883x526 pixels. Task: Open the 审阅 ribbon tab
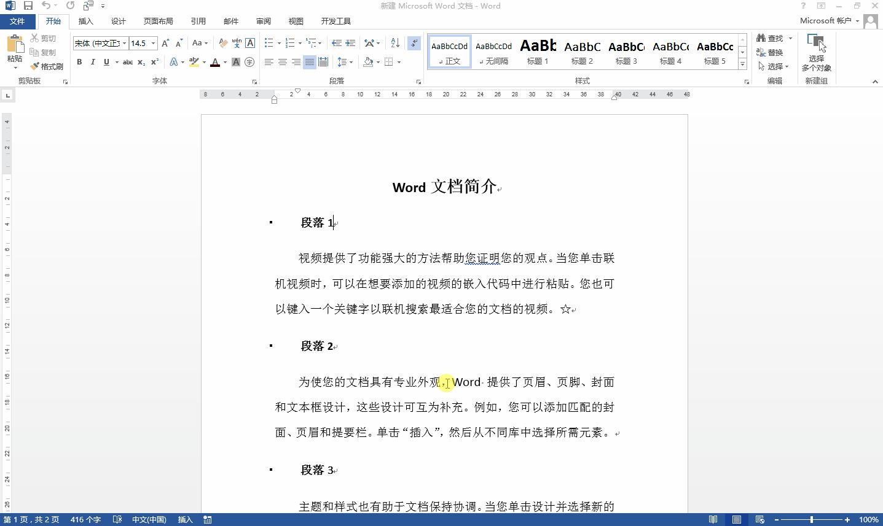click(x=263, y=20)
